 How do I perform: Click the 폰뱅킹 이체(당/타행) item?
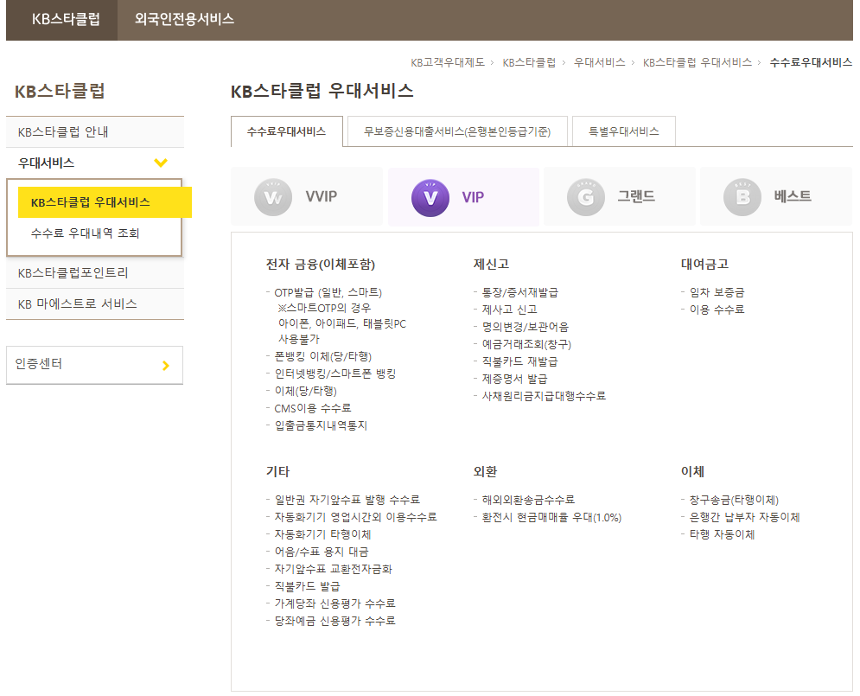click(x=323, y=356)
